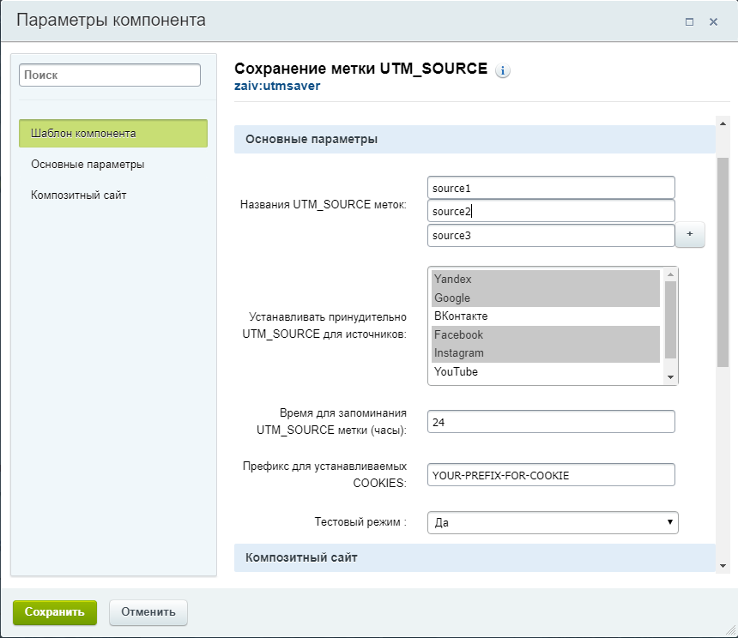Click the main panel scroll-up arrow

[x=723, y=122]
